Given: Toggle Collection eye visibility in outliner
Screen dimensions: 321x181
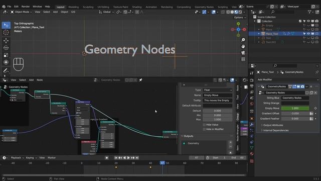Looking at the screenshot, I should 308,21.
